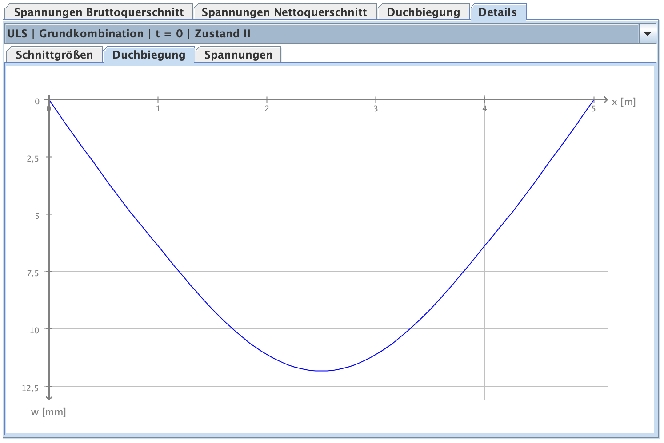Select the inner Duchbiegung sub-tab
The width and height of the screenshot is (664, 443).
[148, 55]
